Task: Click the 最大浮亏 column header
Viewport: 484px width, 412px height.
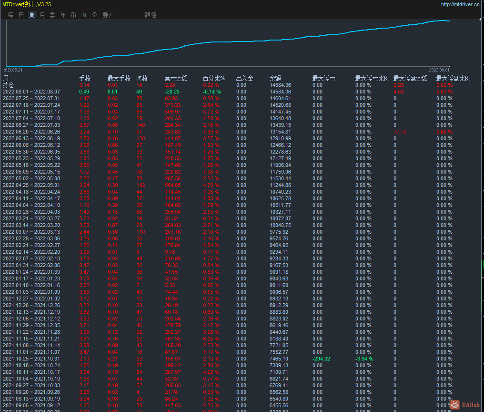Action: (x=323, y=78)
